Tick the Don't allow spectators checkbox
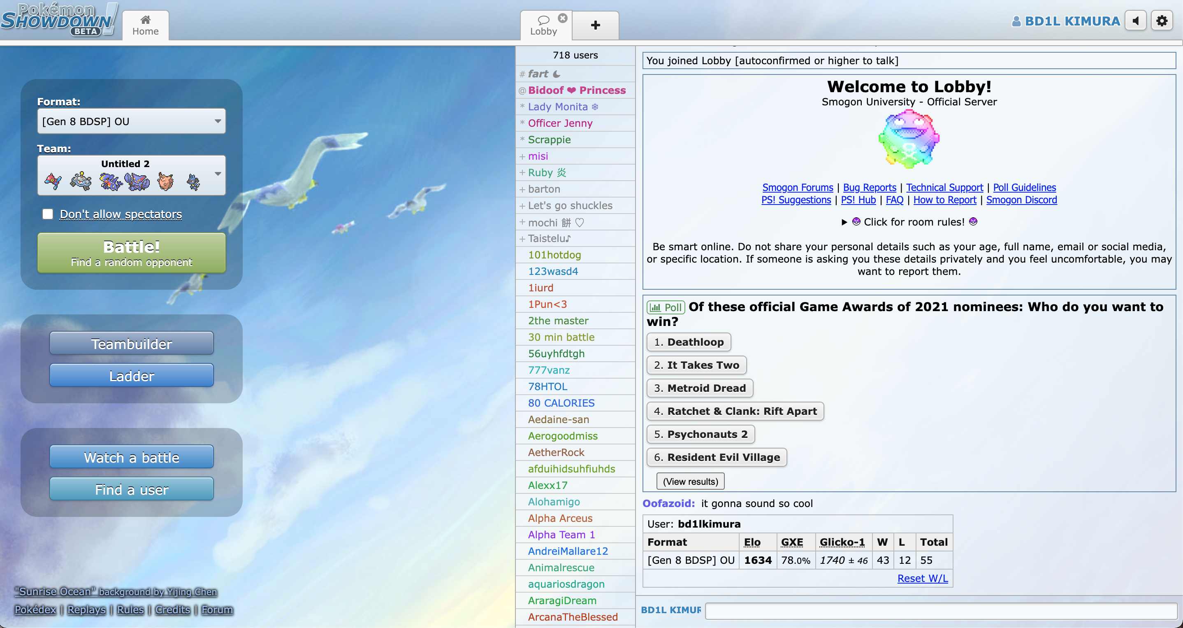The width and height of the screenshot is (1183, 628). point(48,214)
